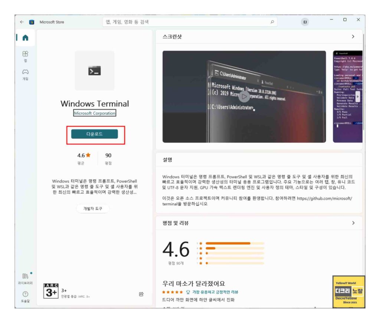This screenshot has width=380, height=323.
Task: Open the Gaming (게임) sidebar section
Action: [x=25, y=74]
